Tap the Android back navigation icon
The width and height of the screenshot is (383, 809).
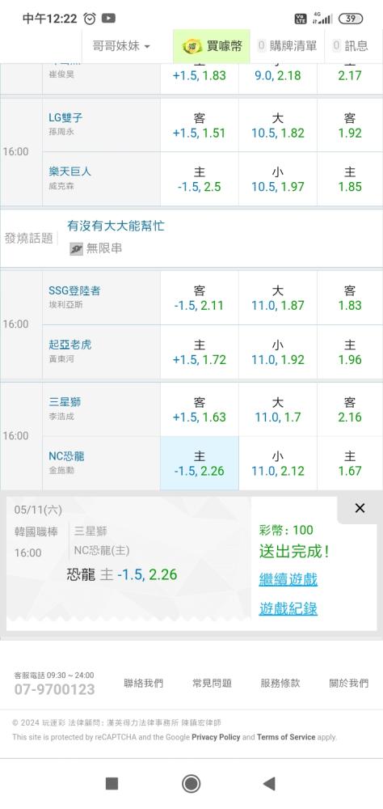(x=269, y=784)
